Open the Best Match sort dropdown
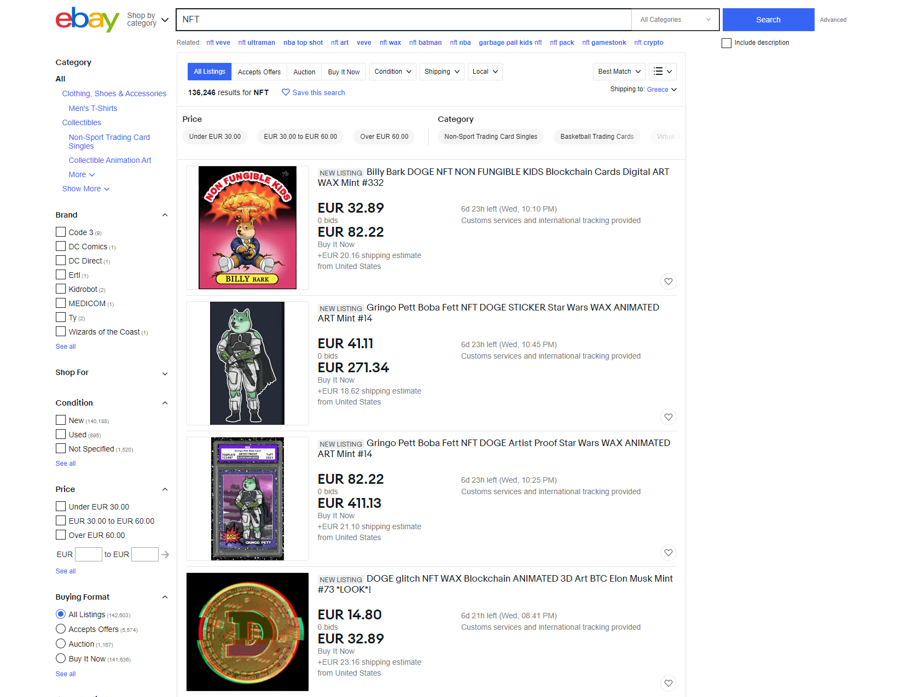This screenshot has width=918, height=697. (619, 72)
